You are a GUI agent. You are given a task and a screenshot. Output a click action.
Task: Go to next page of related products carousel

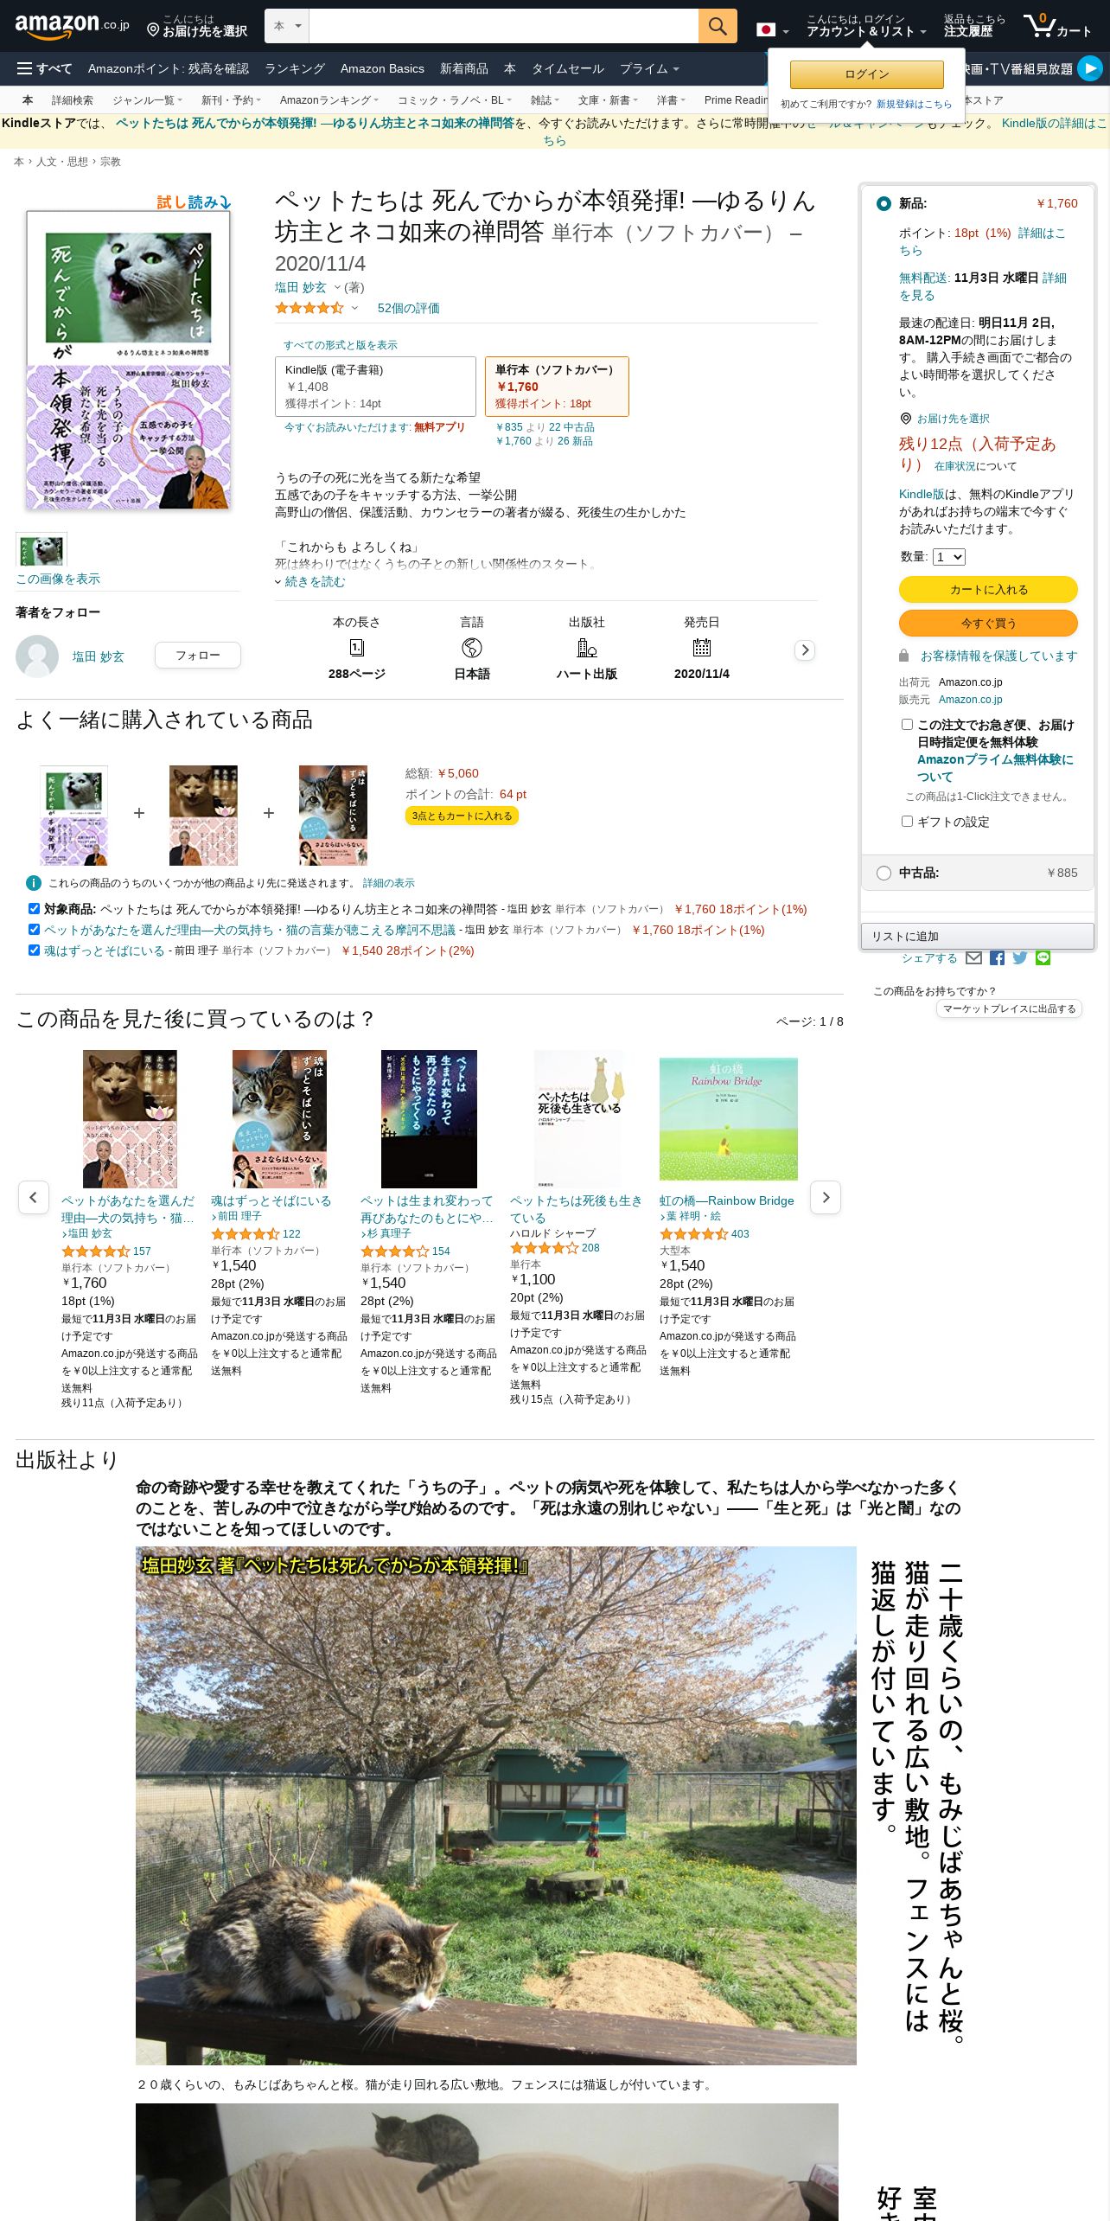[826, 1197]
